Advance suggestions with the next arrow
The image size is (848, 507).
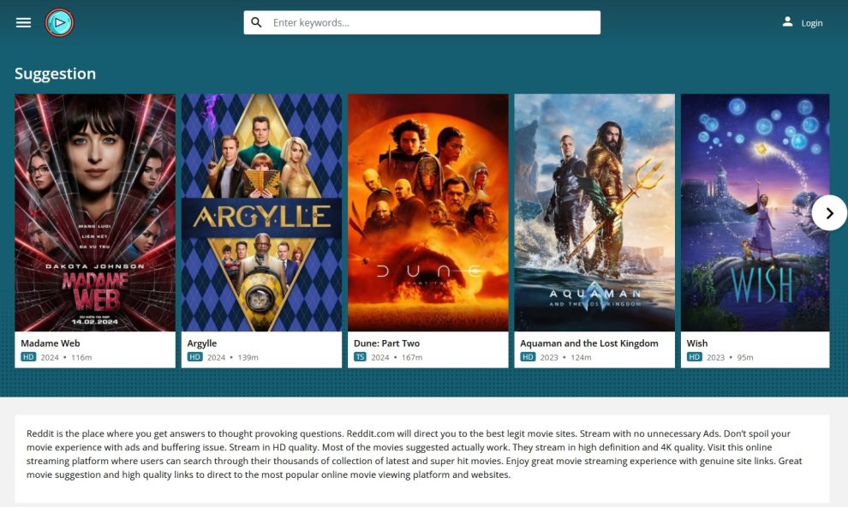[x=829, y=213]
